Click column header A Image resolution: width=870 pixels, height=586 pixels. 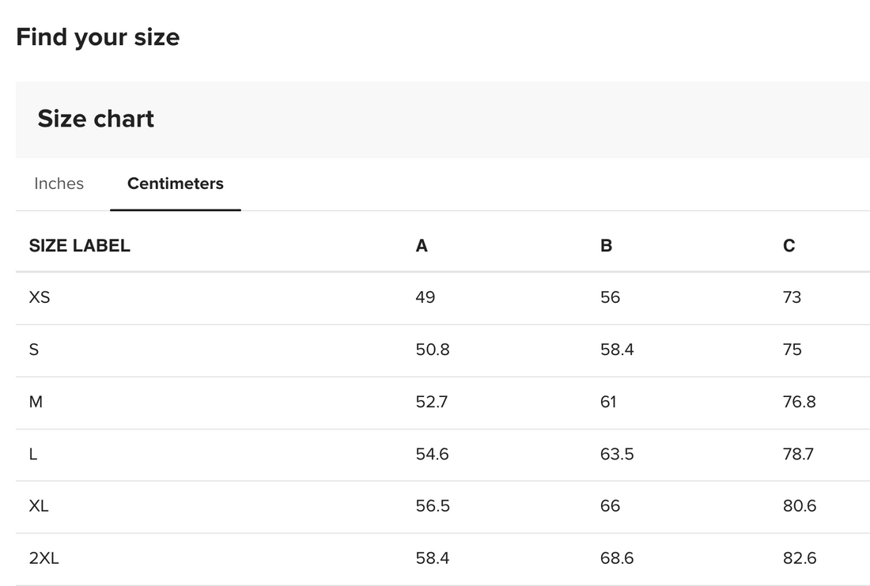(422, 246)
